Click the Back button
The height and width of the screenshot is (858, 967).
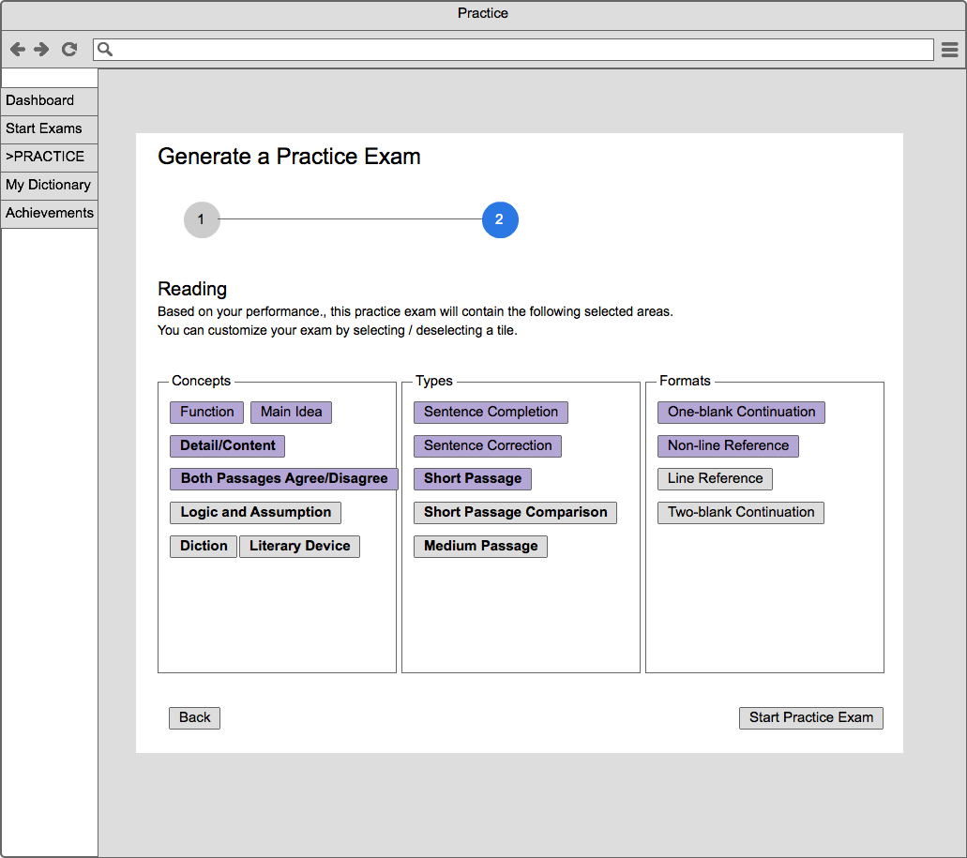tap(194, 718)
